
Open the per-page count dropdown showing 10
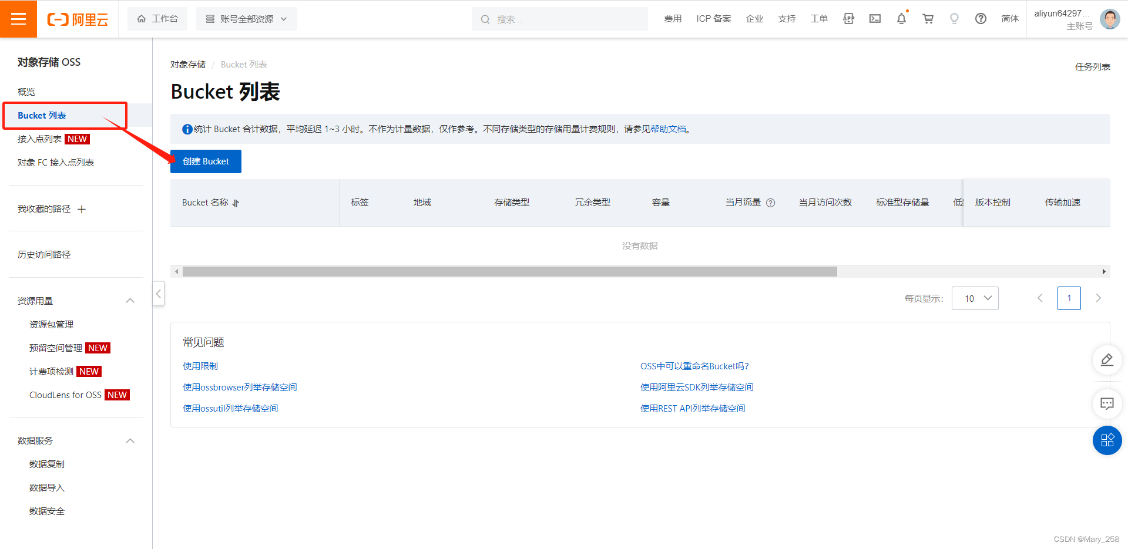975,298
